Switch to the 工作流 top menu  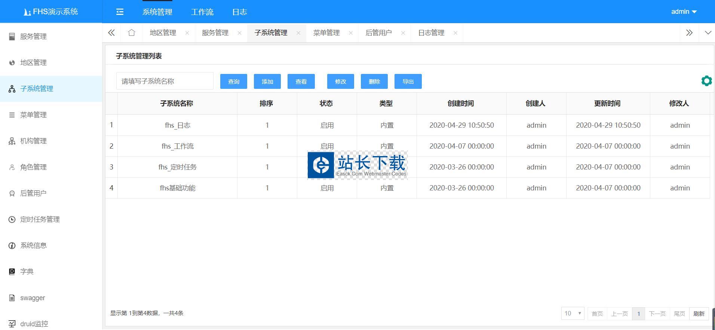202,12
